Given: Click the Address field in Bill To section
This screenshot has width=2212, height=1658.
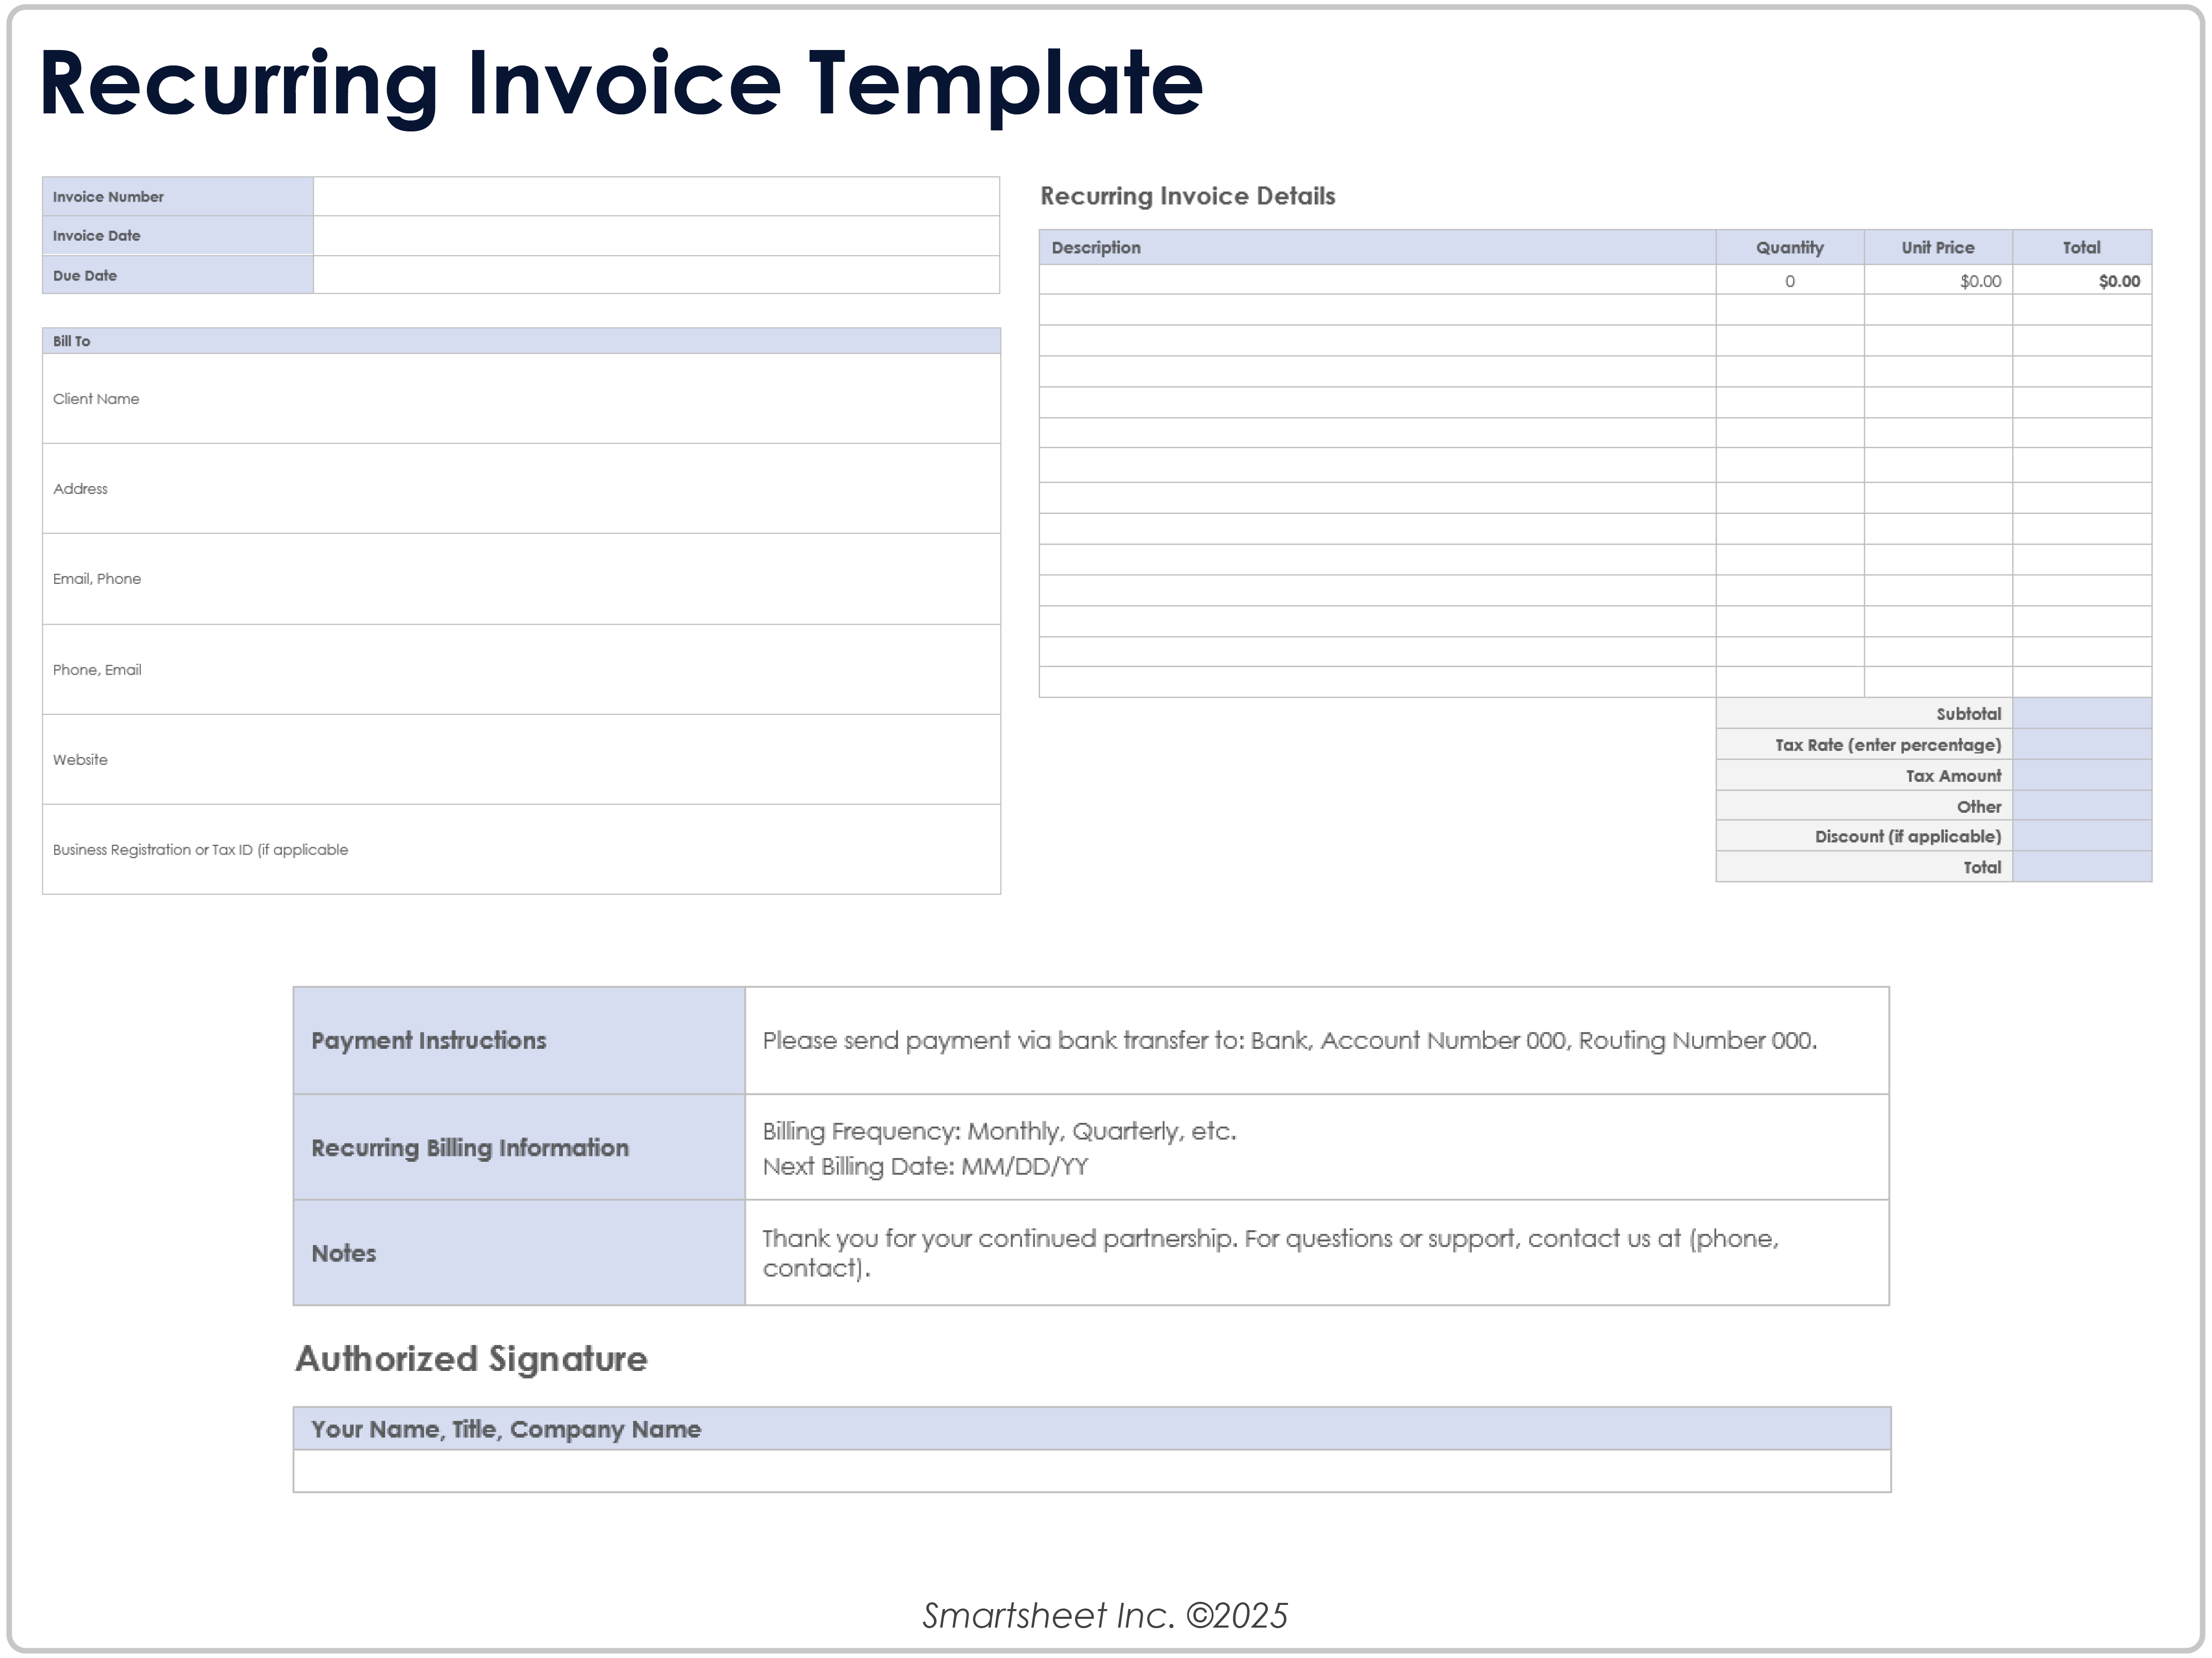Looking at the screenshot, I should (520, 489).
